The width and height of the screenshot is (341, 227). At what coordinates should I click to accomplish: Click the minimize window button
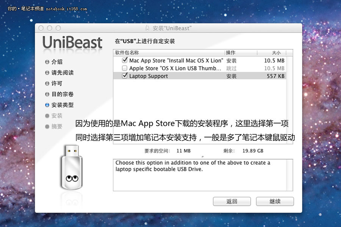(50, 28)
